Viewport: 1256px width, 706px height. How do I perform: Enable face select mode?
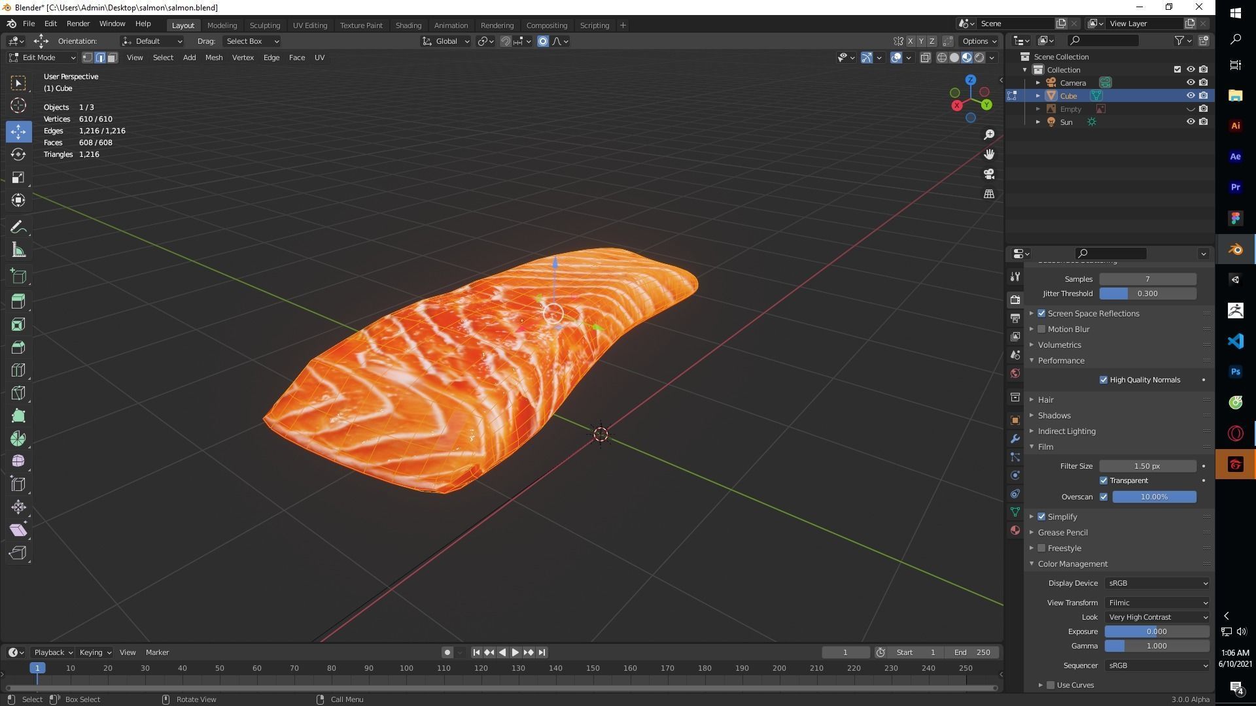coord(112,58)
